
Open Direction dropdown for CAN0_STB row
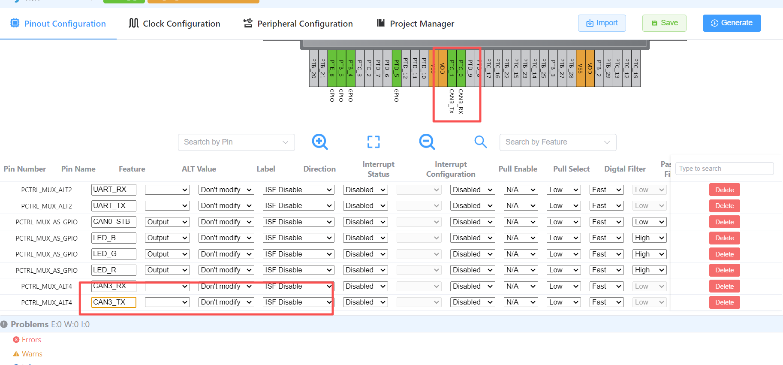tap(167, 222)
